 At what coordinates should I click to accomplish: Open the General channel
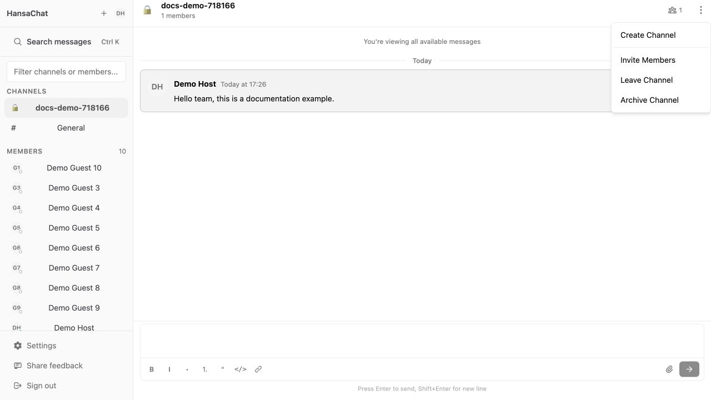pyautogui.click(x=66, y=128)
